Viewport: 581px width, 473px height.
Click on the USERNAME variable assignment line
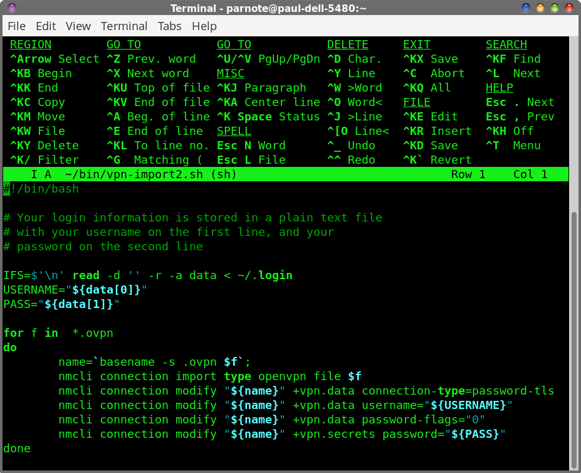[x=75, y=290]
